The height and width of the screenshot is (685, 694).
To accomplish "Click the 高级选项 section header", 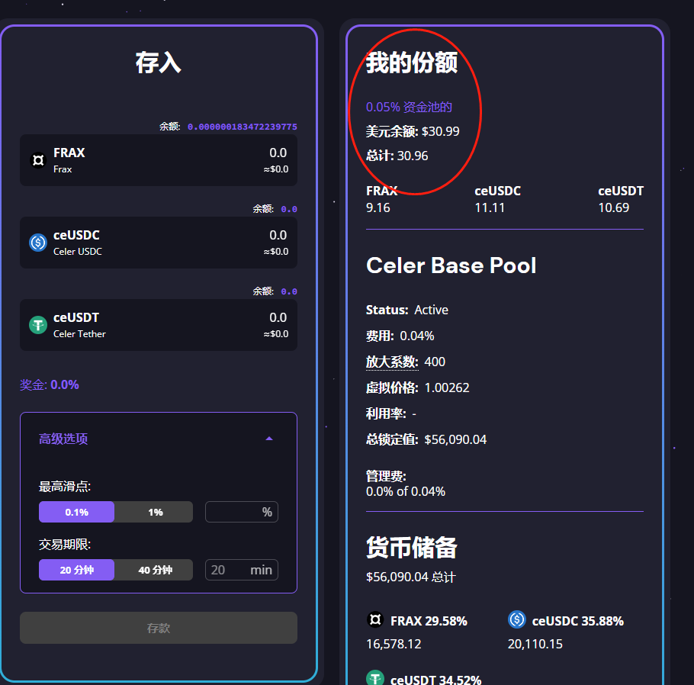I will 64,439.
